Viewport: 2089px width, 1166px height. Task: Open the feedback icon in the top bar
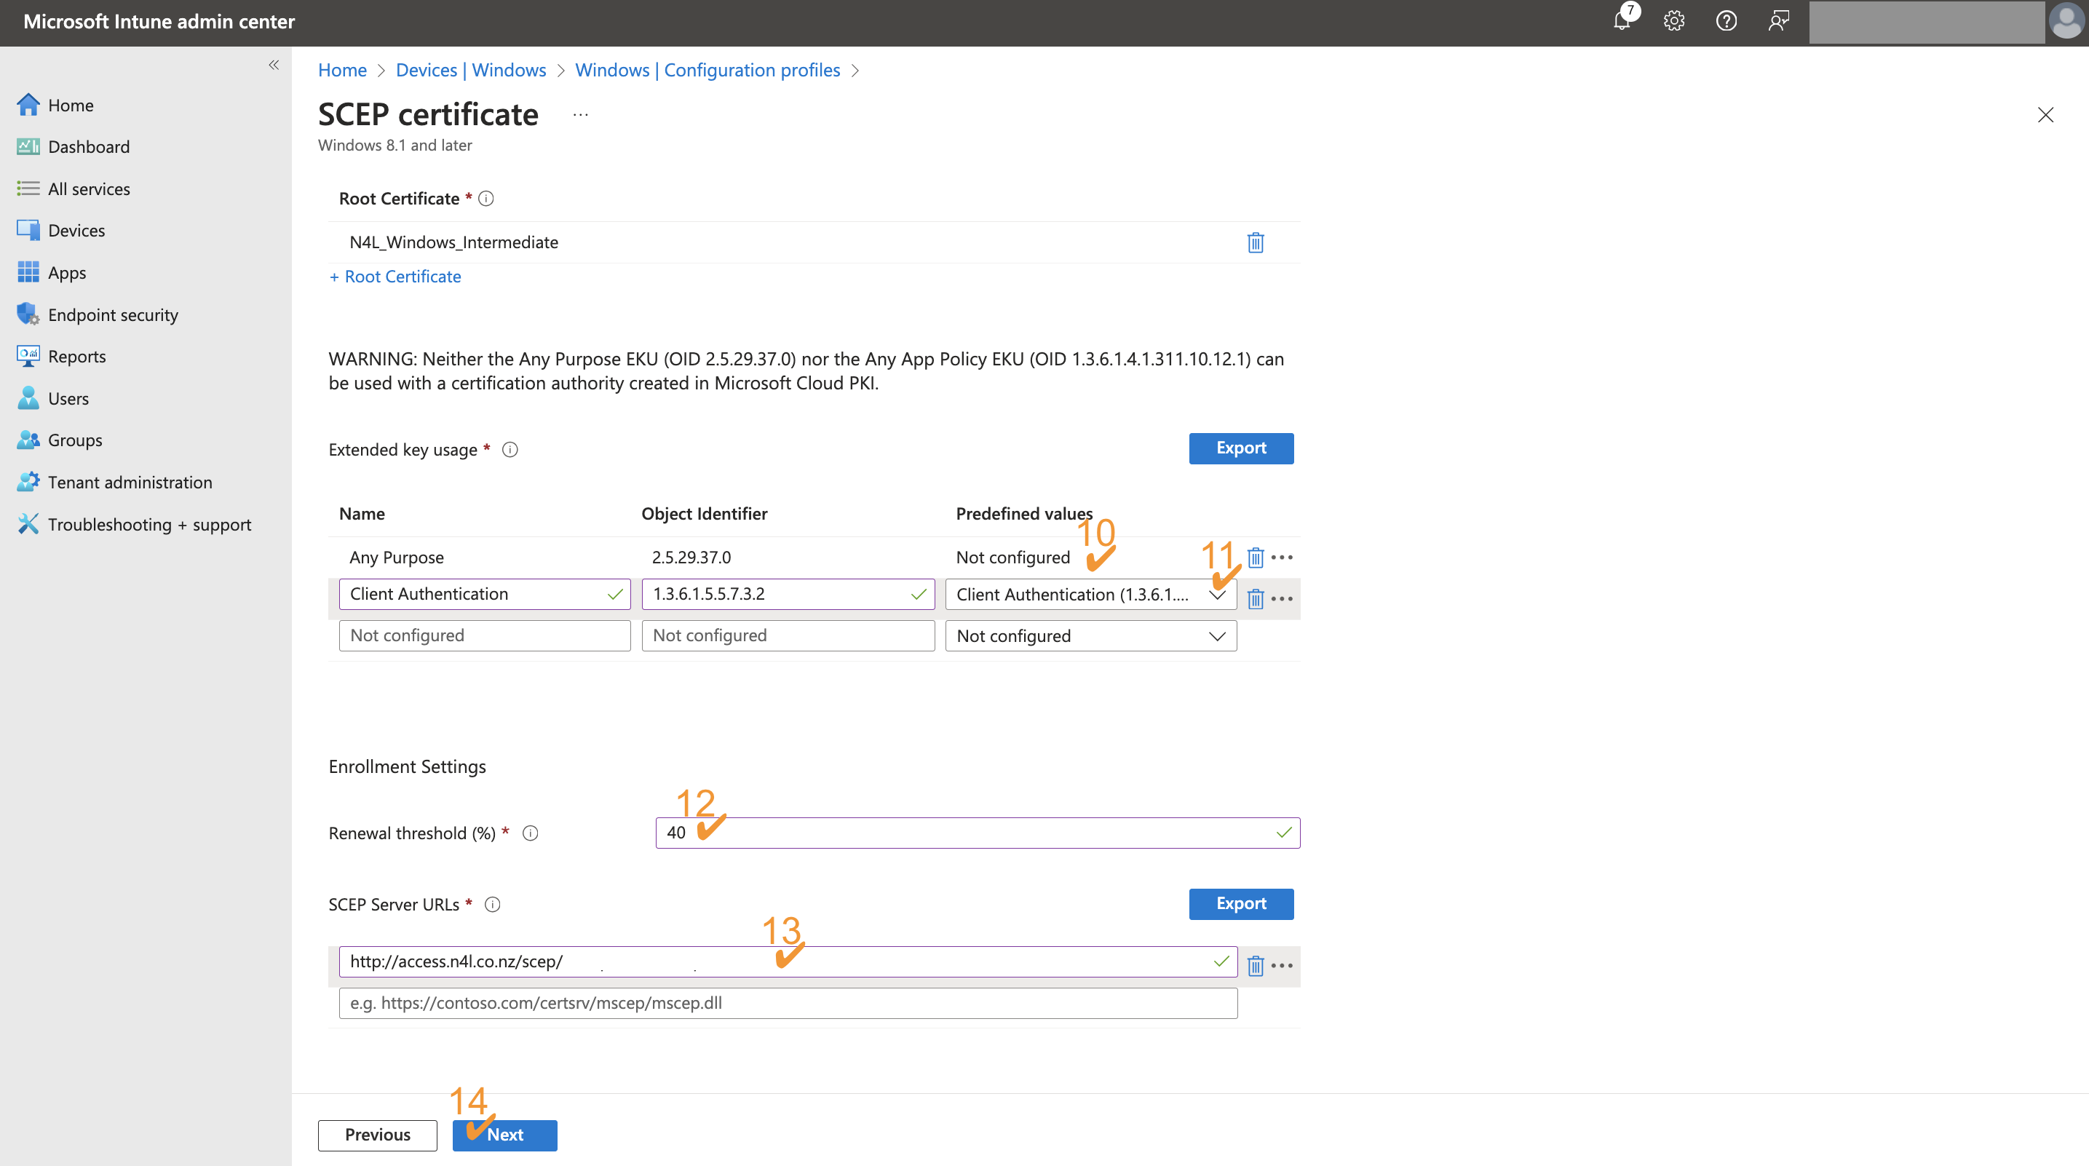(x=1777, y=21)
